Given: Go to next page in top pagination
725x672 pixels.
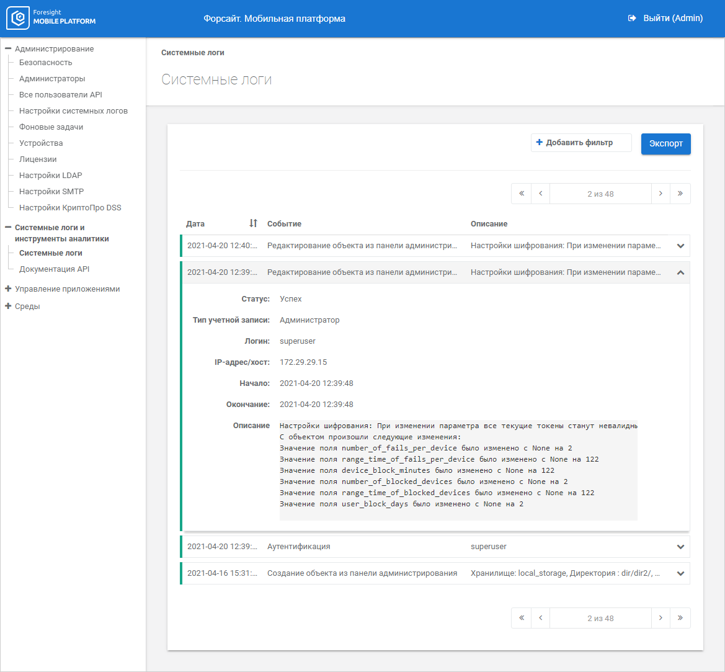Looking at the screenshot, I should click(x=661, y=194).
